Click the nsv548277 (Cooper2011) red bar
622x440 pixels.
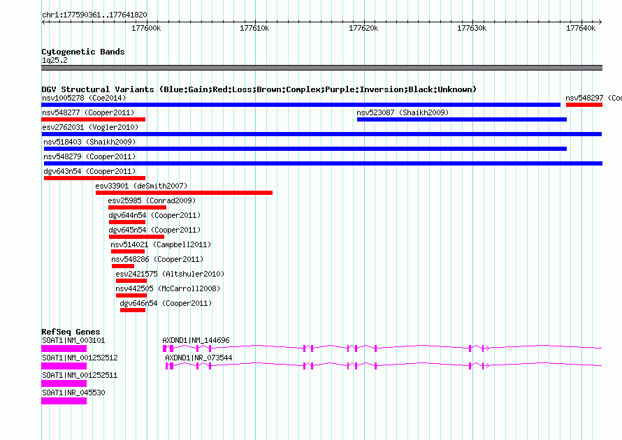[x=93, y=119]
